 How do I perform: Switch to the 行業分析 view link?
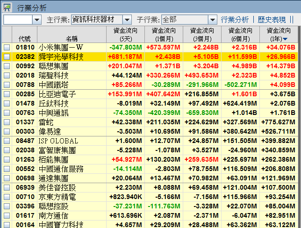coord(235,20)
